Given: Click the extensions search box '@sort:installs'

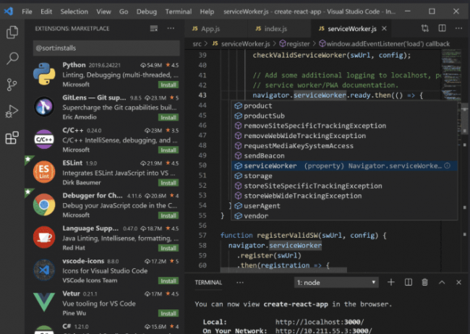Looking at the screenshot, I should pyautogui.click(x=106, y=48).
